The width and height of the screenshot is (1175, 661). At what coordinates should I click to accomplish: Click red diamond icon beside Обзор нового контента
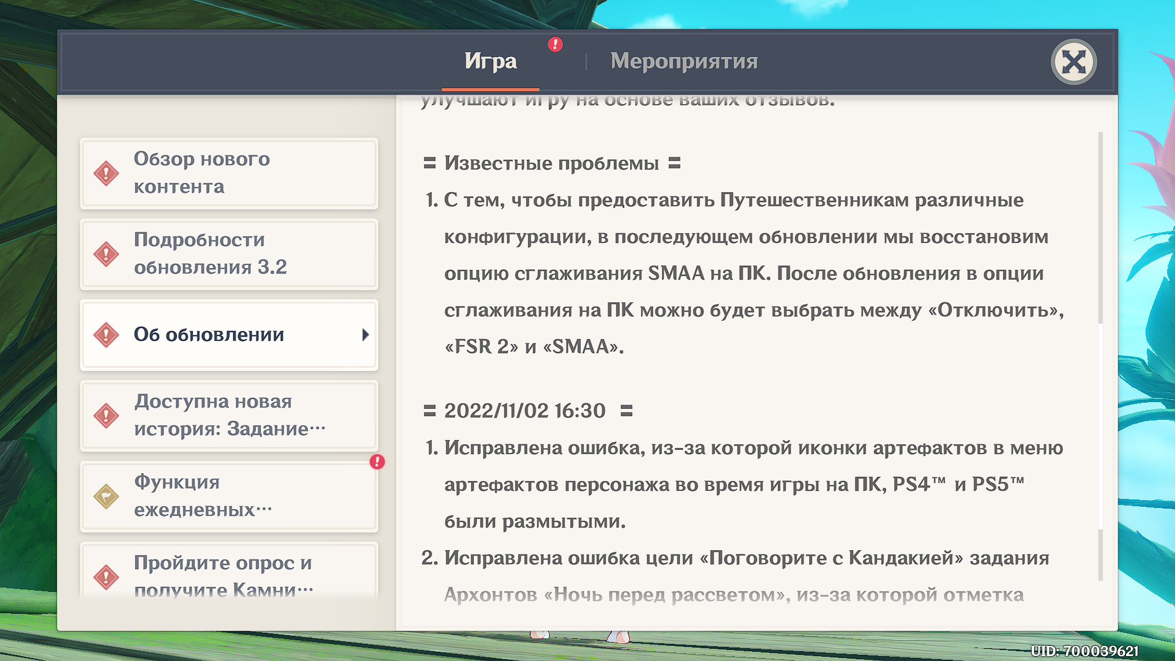(x=106, y=173)
